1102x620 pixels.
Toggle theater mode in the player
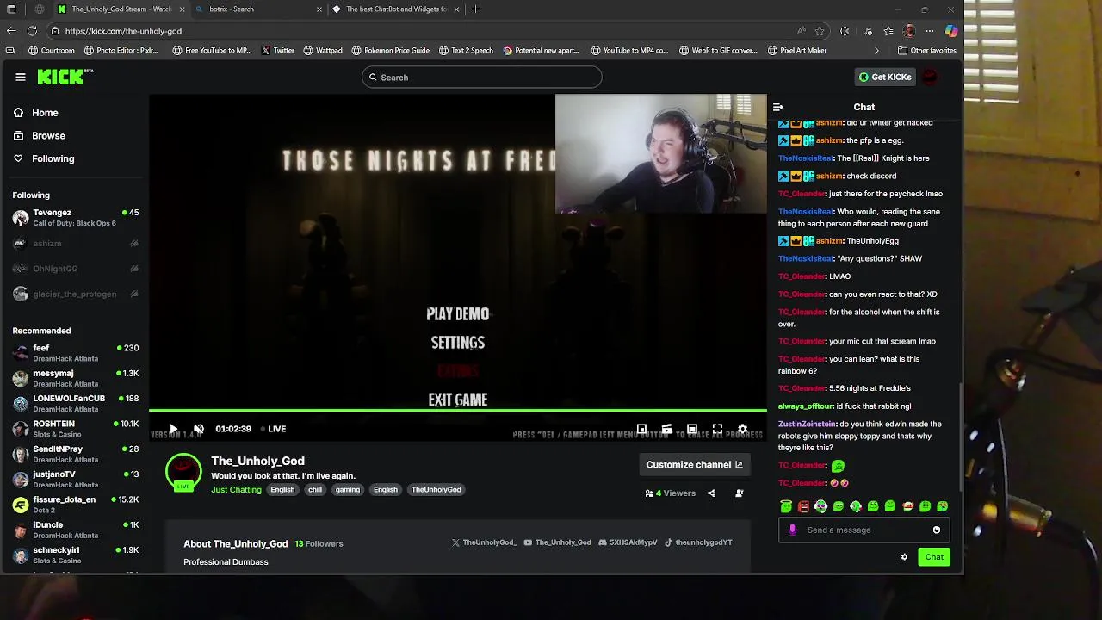692,429
